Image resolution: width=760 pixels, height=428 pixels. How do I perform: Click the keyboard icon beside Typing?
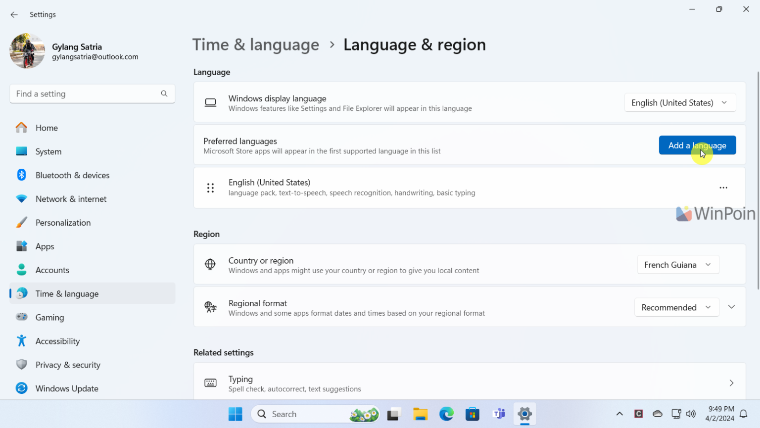[210, 383]
